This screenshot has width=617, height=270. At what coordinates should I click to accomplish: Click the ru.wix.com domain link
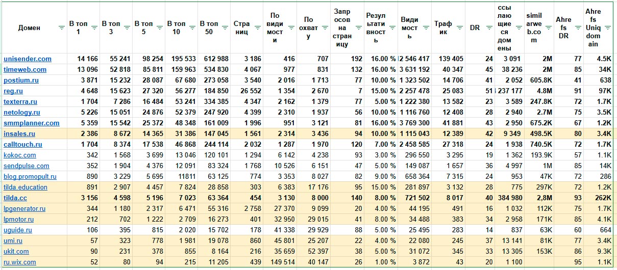[20, 262]
